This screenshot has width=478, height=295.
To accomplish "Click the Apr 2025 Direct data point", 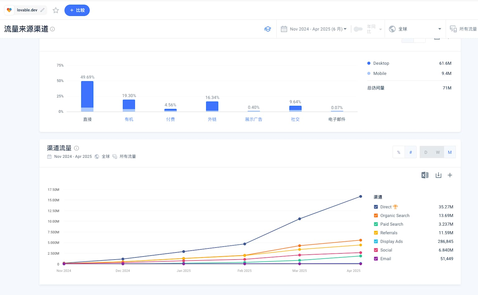I will coord(361,196).
